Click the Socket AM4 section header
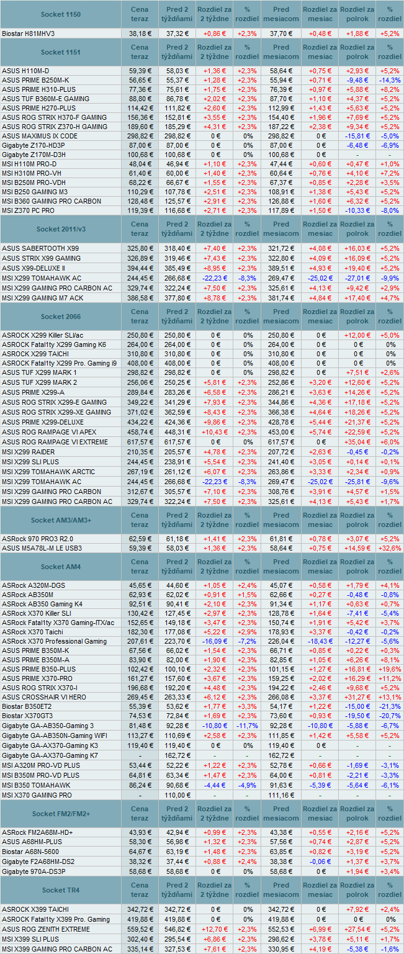 tap(60, 567)
